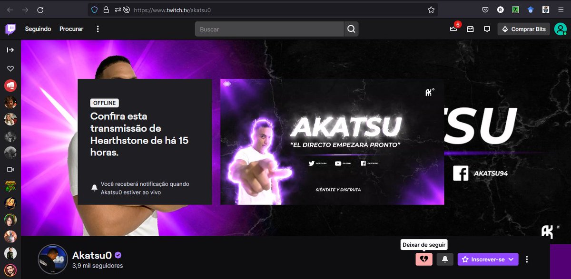Click the blue graduation cap extension icon
The height and width of the screenshot is (279, 571).
531,10
